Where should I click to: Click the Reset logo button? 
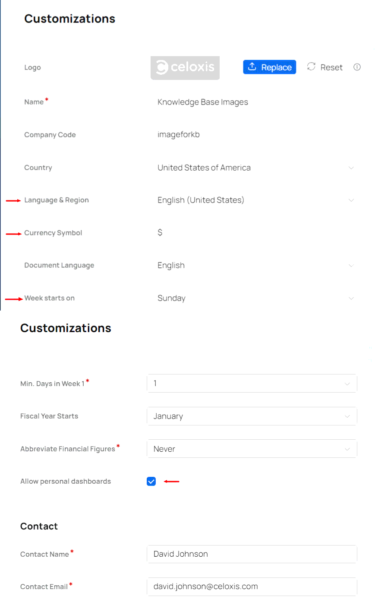tap(325, 67)
